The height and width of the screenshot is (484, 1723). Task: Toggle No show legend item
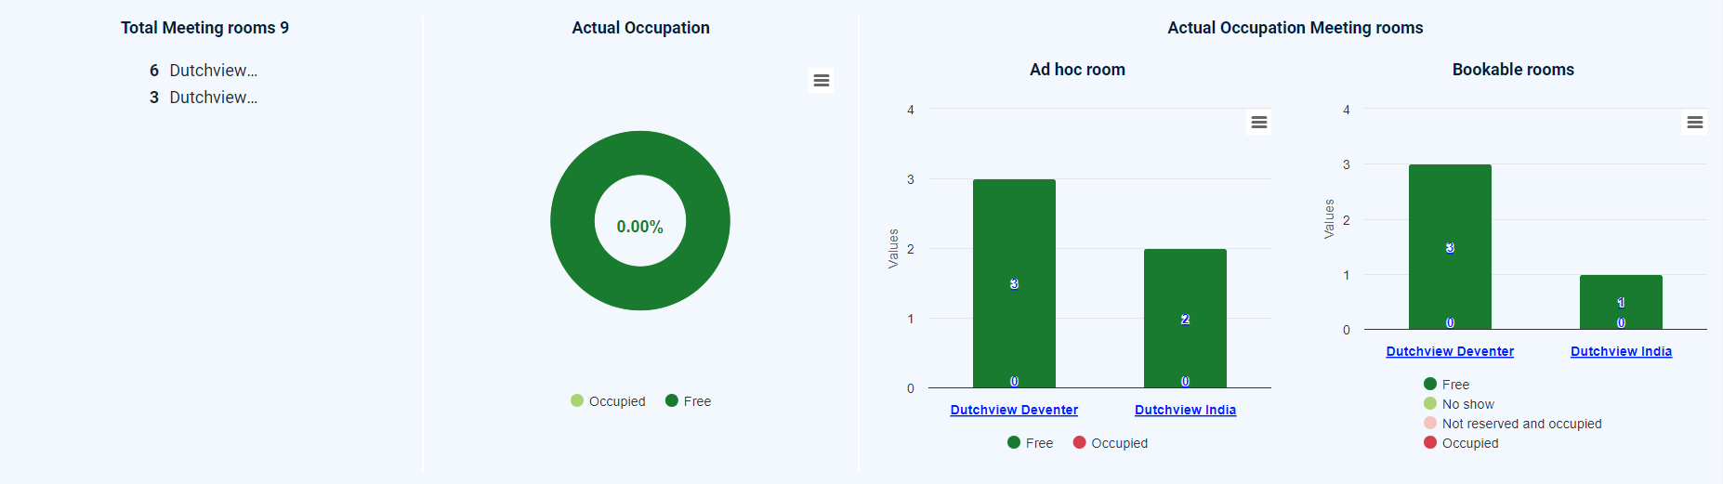(1459, 404)
